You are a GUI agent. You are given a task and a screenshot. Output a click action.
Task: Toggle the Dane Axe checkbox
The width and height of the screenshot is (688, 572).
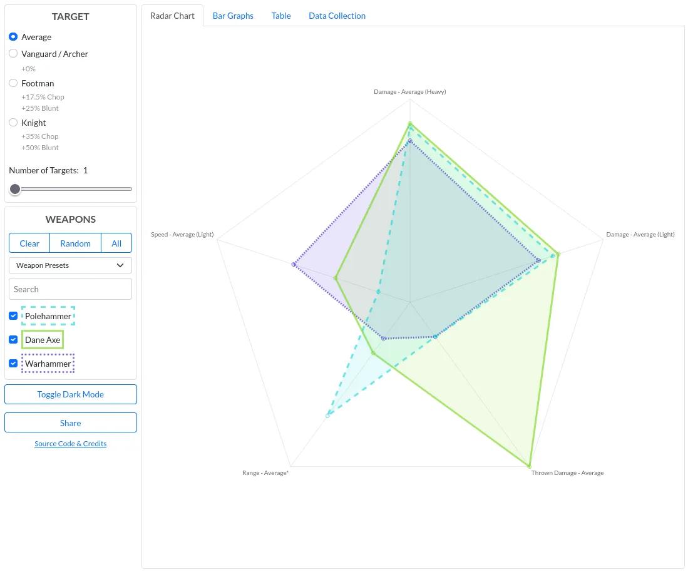pyautogui.click(x=13, y=340)
